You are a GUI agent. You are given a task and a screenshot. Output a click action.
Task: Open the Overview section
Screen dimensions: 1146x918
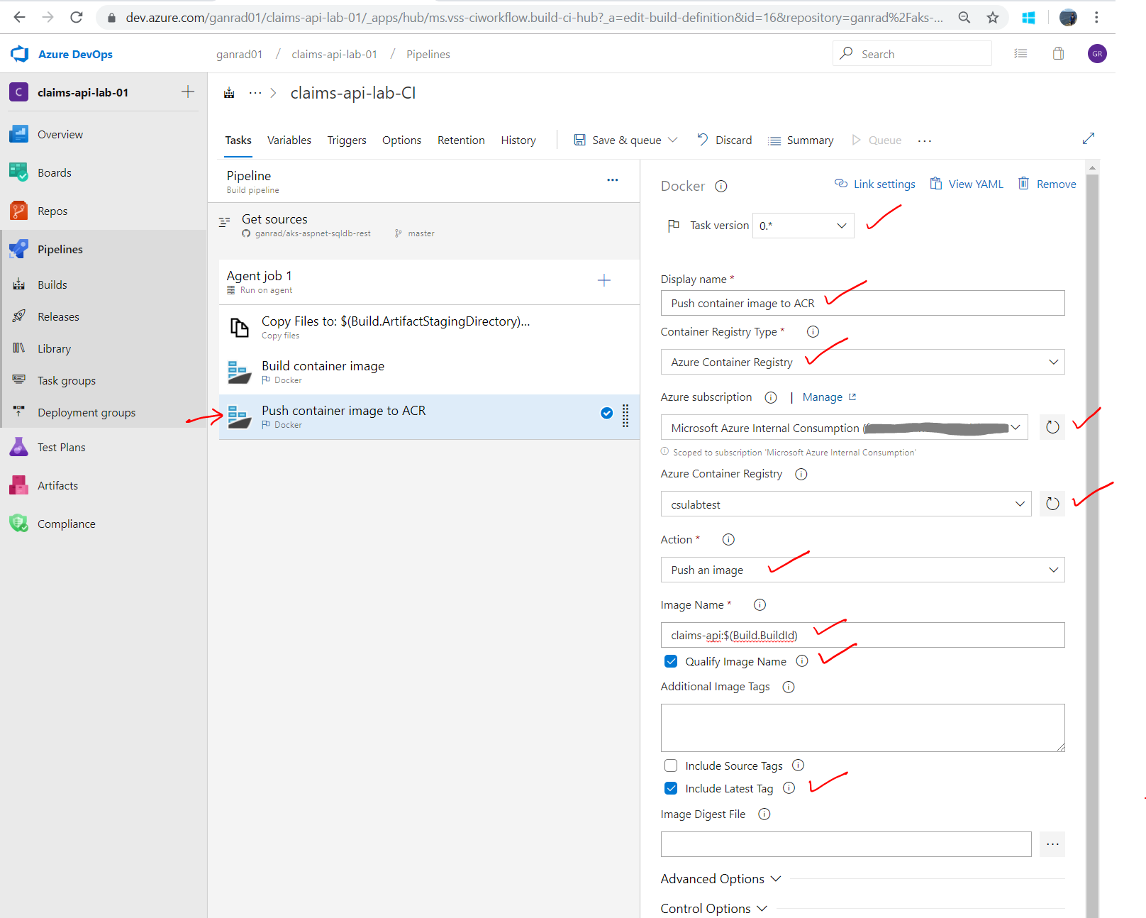pos(60,134)
